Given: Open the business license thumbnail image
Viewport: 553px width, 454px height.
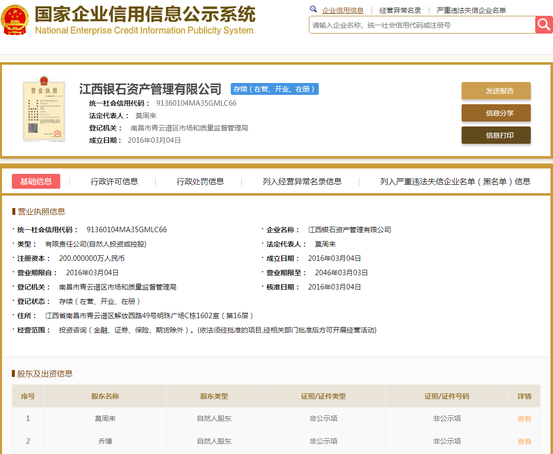Looking at the screenshot, I should pyautogui.click(x=43, y=110).
